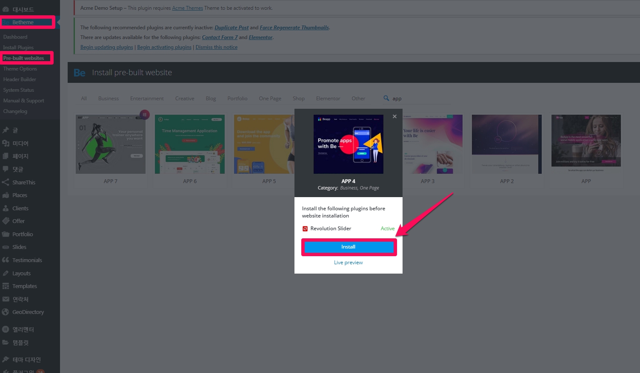This screenshot has height=373, width=640.
Task: Click Begin updating plugins link
Action: pos(107,47)
